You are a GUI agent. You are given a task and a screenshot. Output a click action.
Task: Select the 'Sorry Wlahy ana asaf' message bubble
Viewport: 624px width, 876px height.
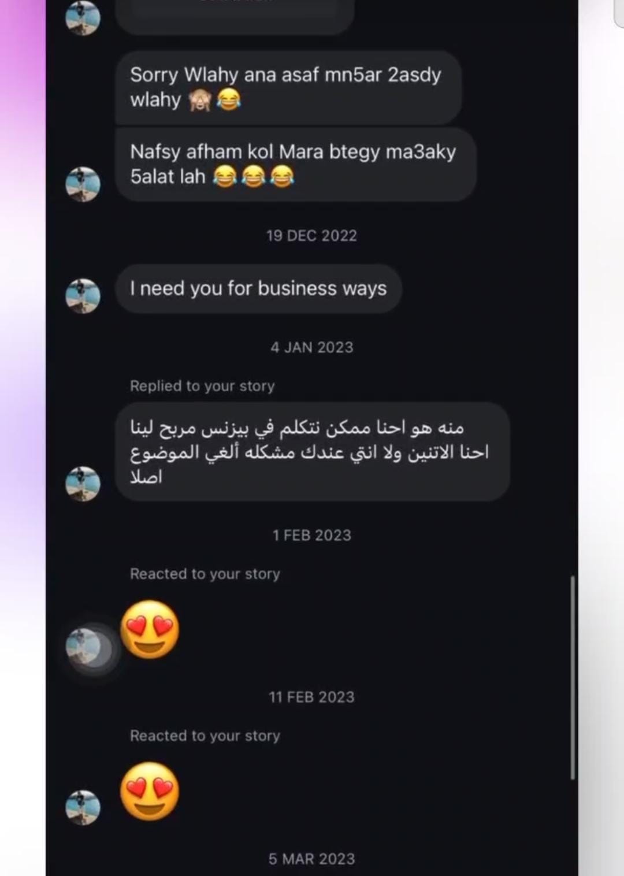(288, 87)
